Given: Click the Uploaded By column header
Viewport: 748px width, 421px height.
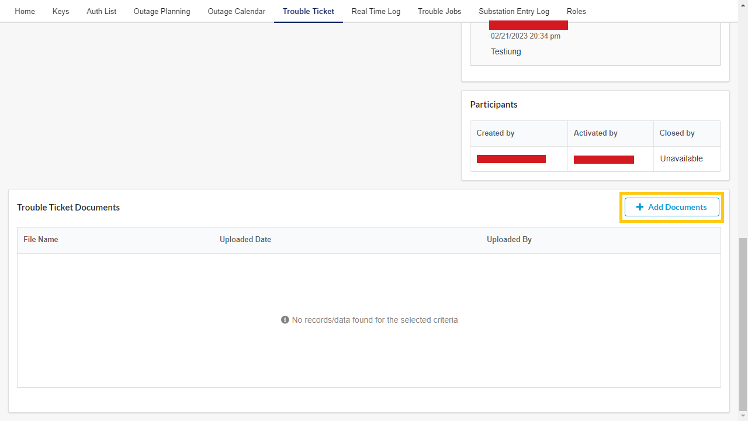Looking at the screenshot, I should pos(509,239).
